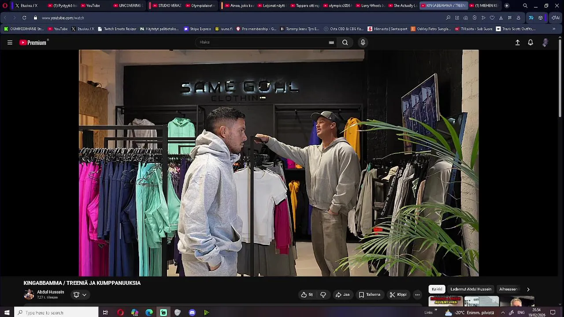564x317 pixels.
Task: Click the video player to pause
Action: click(278, 163)
